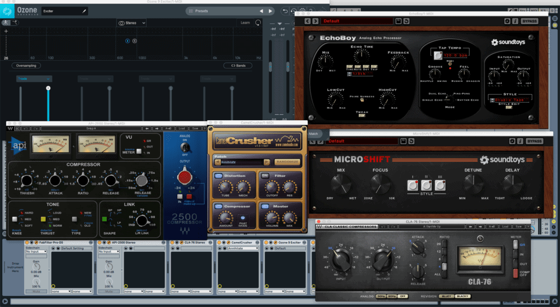This screenshot has width=560, height=307.
Task: Add a band with plus icon
Action: [x=5, y=31]
